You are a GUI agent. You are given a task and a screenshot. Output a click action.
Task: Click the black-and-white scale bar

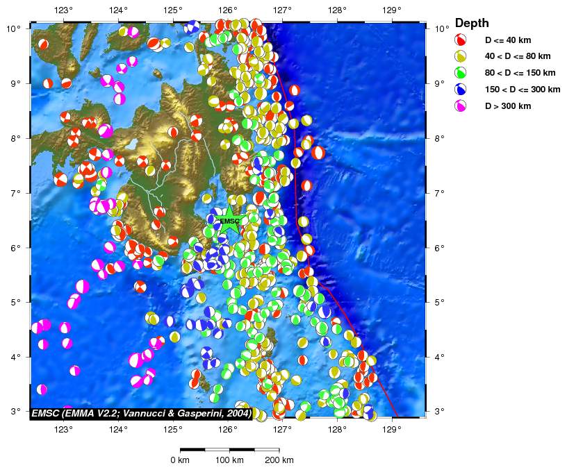(229, 450)
